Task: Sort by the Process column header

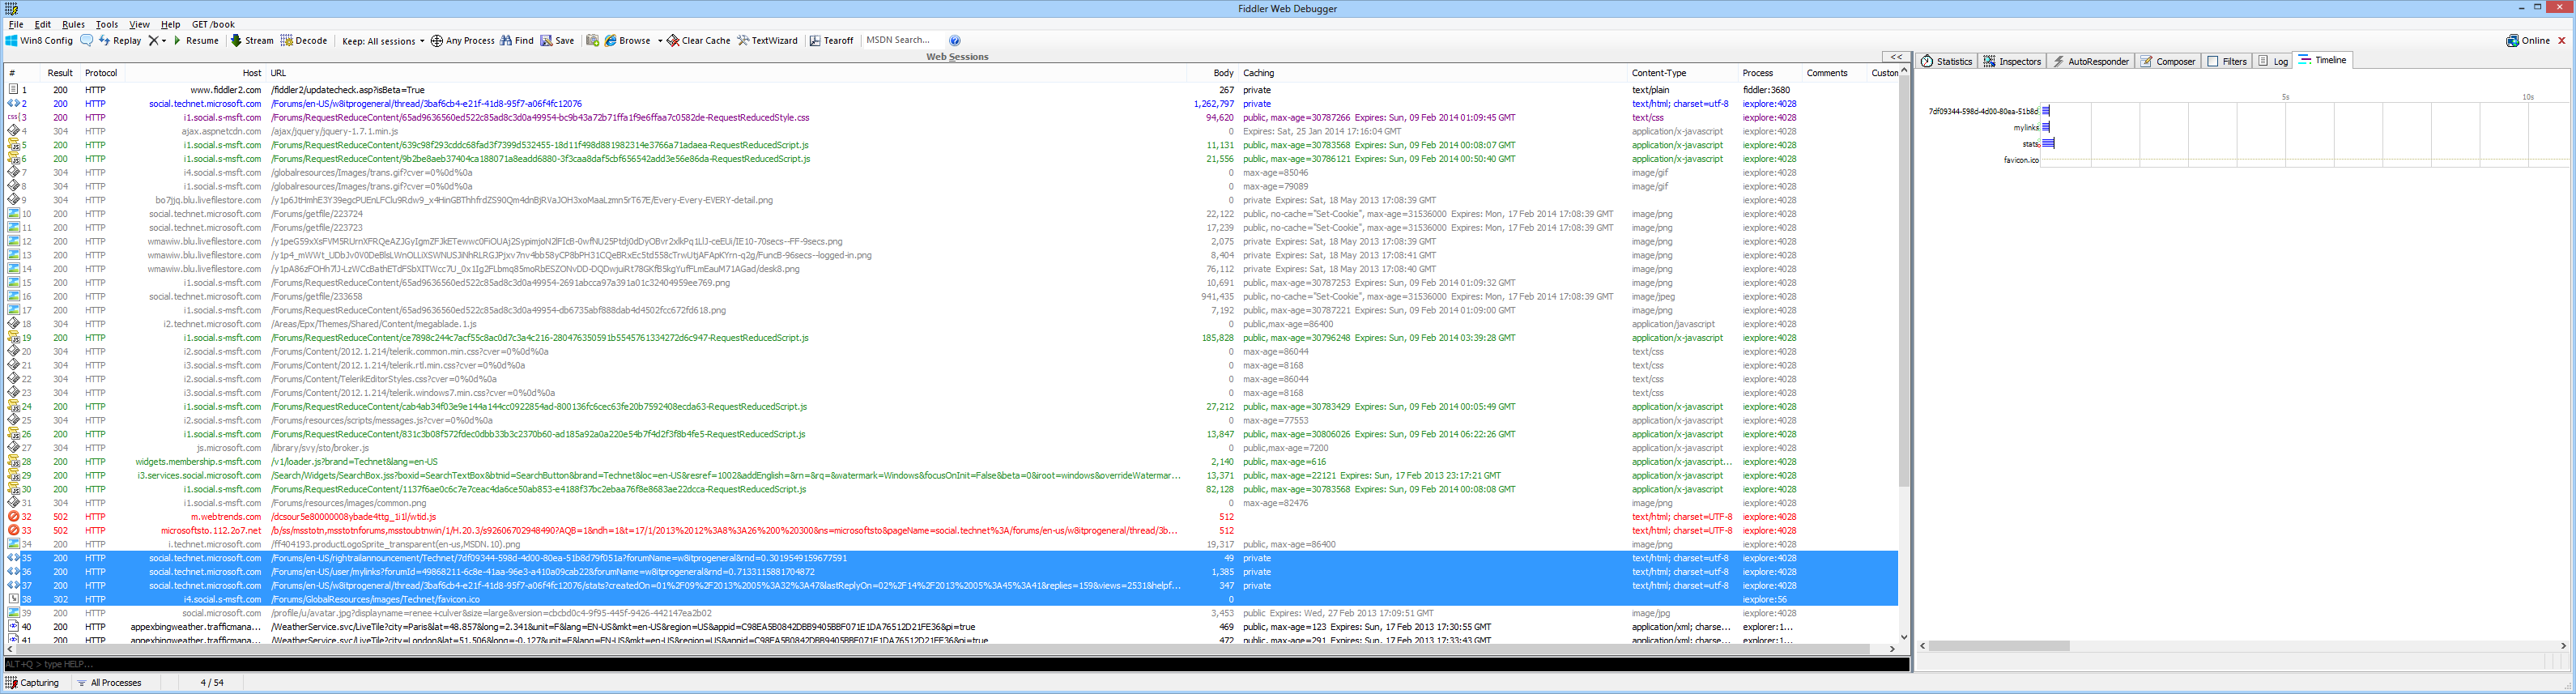Action: pyautogui.click(x=1769, y=73)
